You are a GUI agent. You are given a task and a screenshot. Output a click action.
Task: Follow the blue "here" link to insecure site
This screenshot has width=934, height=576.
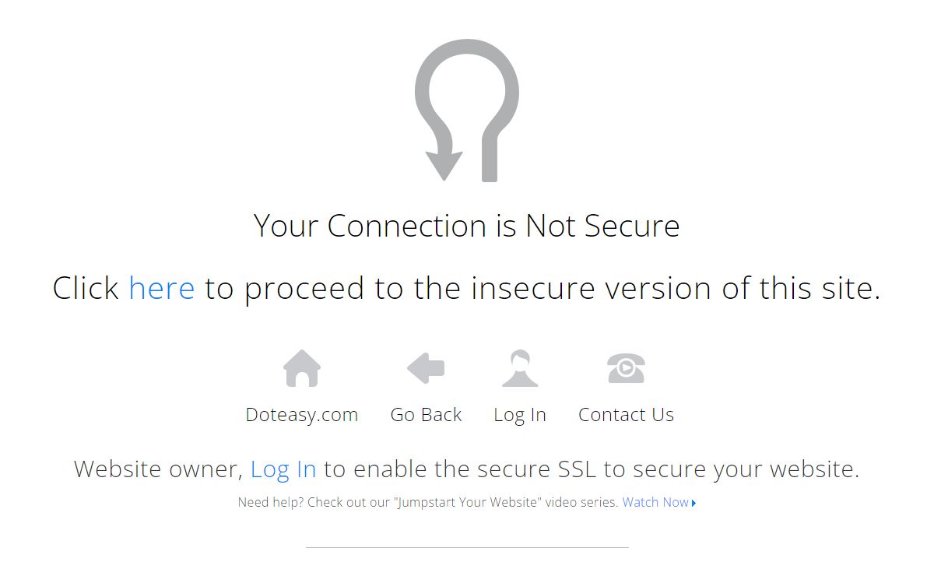(x=162, y=288)
